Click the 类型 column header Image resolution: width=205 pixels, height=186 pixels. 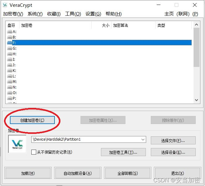tap(174, 25)
